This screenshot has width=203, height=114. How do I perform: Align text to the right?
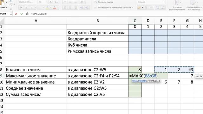[75, 8]
